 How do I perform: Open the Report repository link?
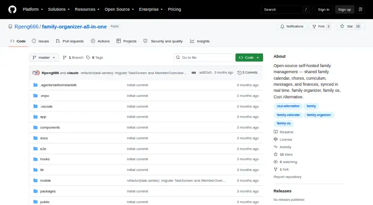click(287, 177)
